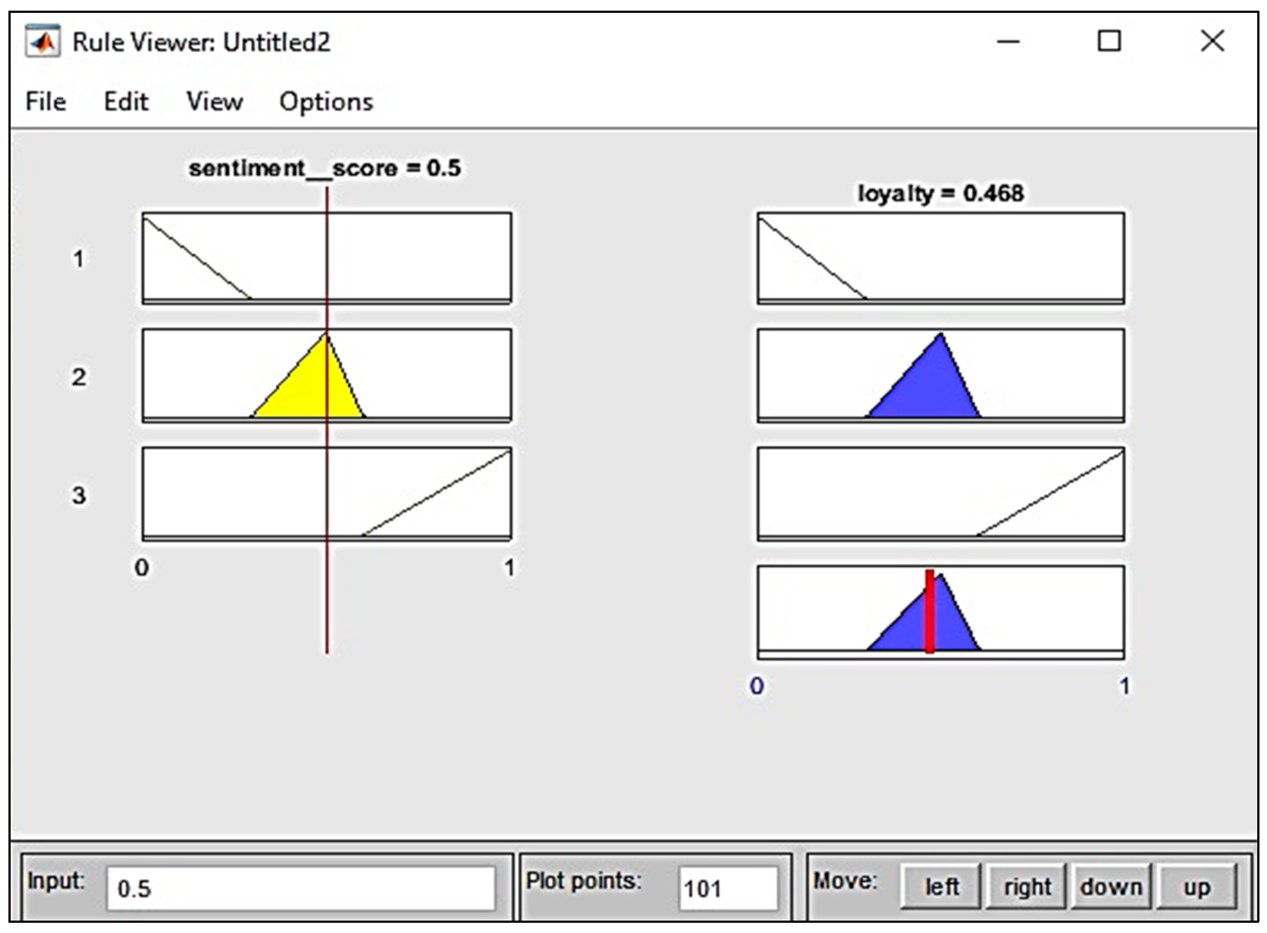Click the MATLAB logo icon in title bar
Viewport: 1267px width, 933px height.
(42, 42)
